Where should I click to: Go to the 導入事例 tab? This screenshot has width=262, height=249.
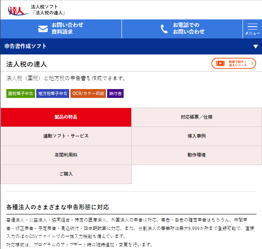point(196,136)
